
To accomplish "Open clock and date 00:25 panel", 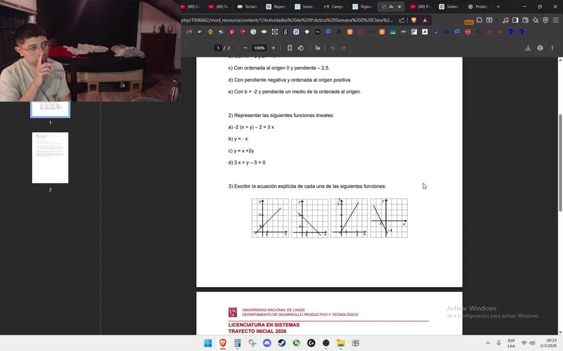I will (x=549, y=343).
